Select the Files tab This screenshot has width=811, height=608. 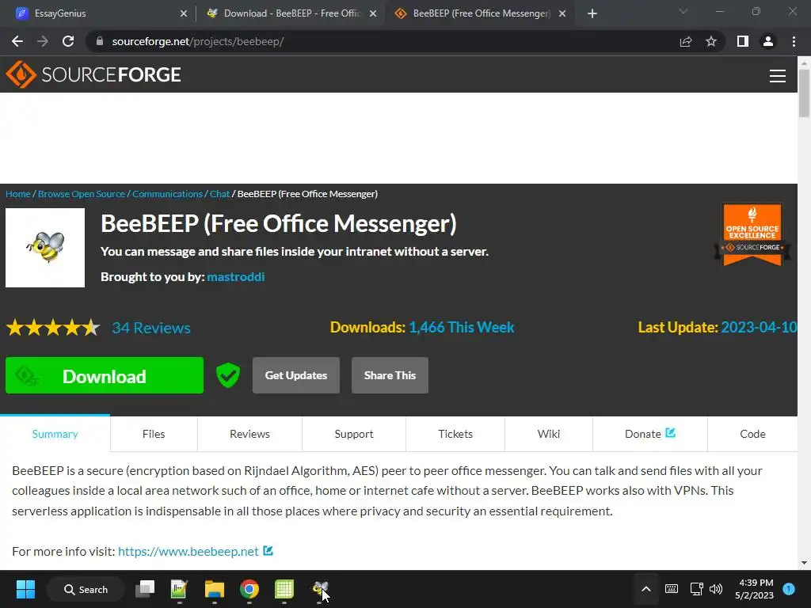point(154,434)
